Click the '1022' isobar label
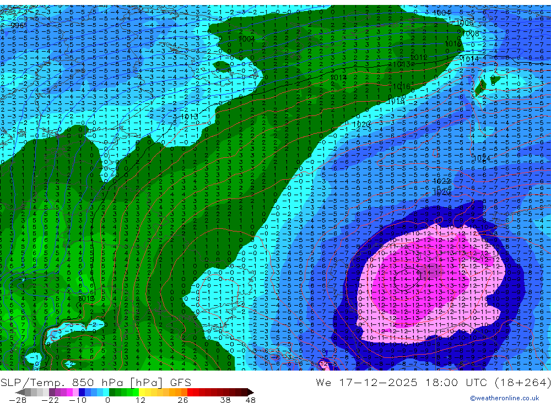551x403 pixels. pyautogui.click(x=442, y=181)
